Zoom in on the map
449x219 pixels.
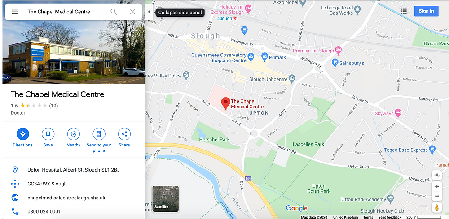pyautogui.click(x=437, y=186)
